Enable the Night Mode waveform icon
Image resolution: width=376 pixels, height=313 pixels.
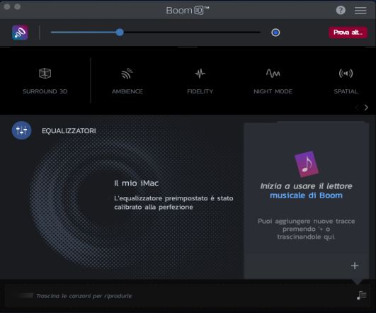coord(273,74)
